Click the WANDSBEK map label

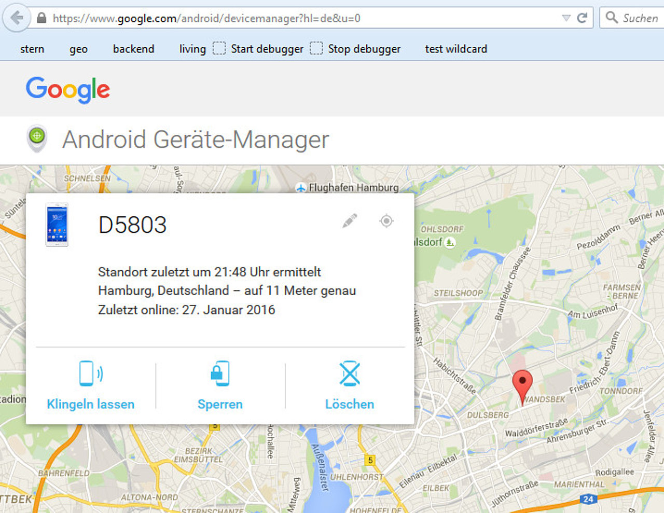pyautogui.click(x=544, y=399)
